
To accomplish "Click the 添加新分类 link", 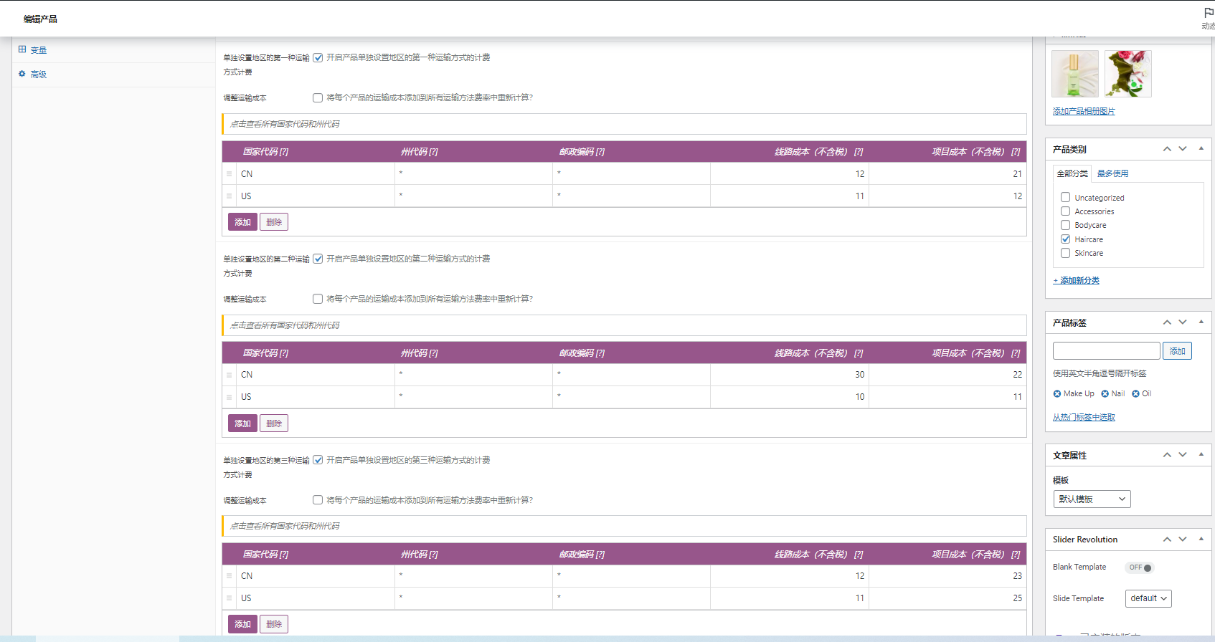I will 1076,281.
